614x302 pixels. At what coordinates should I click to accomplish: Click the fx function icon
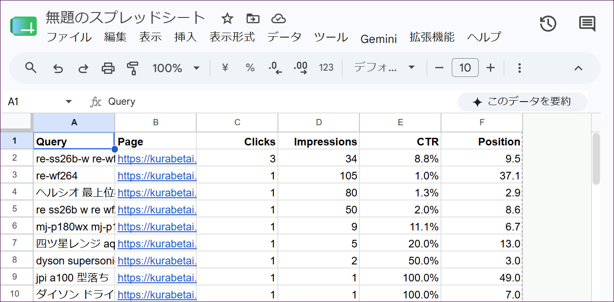[95, 102]
